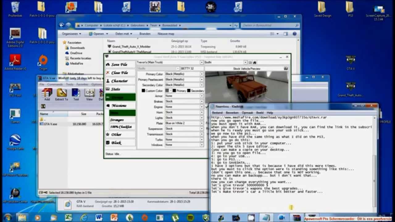Toggle the Custom Color checkbox
Screen dimensions: 395x222
tap(143, 91)
